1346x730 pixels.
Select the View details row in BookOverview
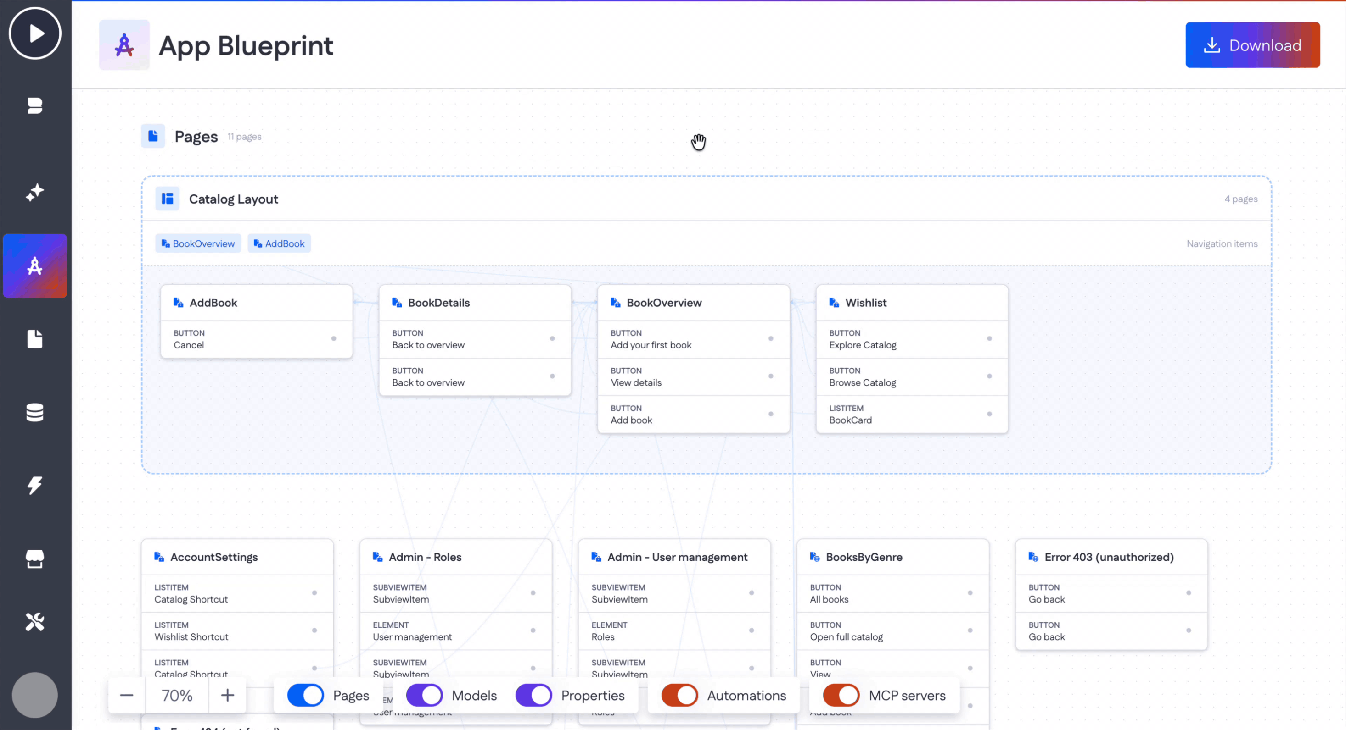[x=693, y=377]
